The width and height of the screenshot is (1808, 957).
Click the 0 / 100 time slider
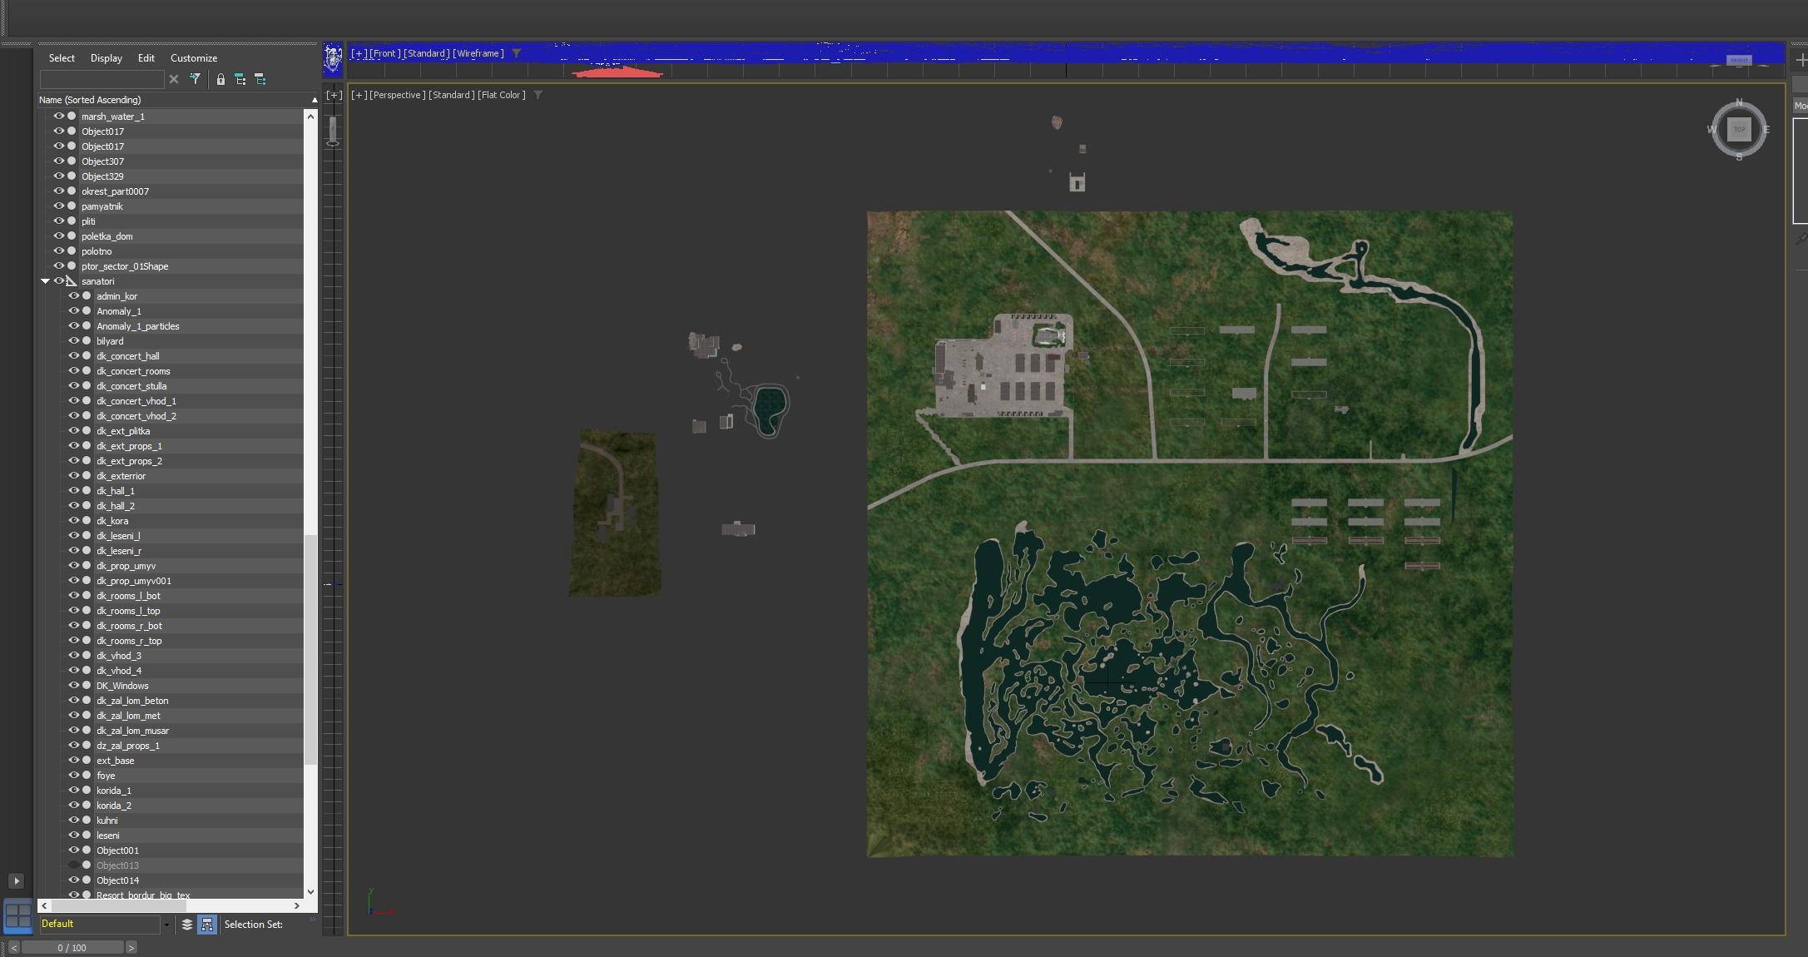tap(72, 948)
